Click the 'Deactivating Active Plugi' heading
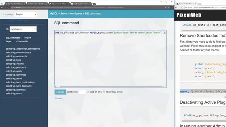The width and height of the screenshot is (226, 127). pyautogui.click(x=203, y=102)
